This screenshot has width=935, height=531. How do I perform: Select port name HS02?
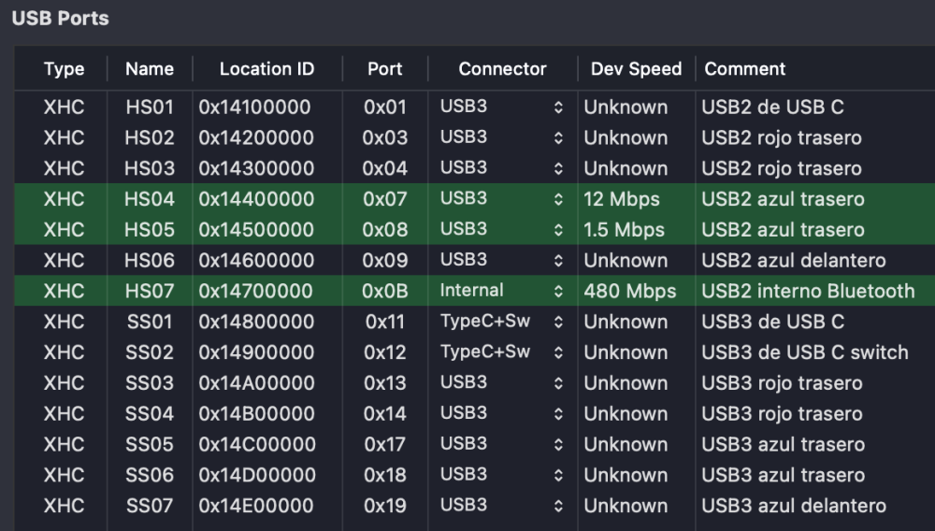[x=150, y=137]
